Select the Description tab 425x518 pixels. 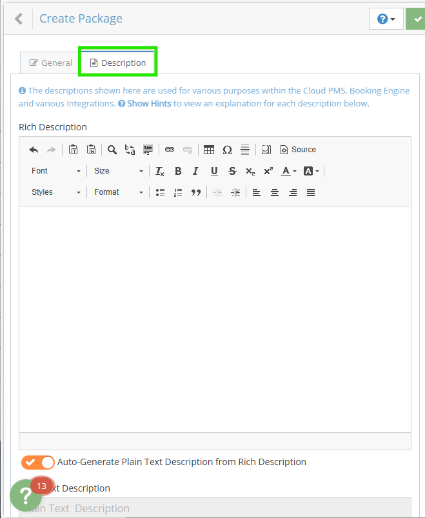(x=117, y=63)
